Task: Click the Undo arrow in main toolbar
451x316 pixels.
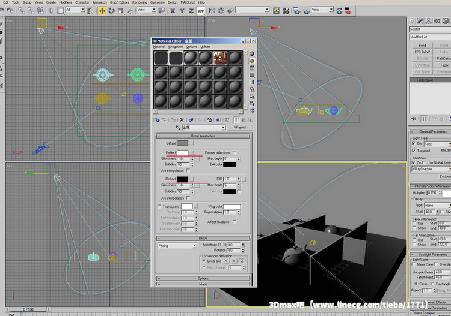Action: tap(2, 11)
